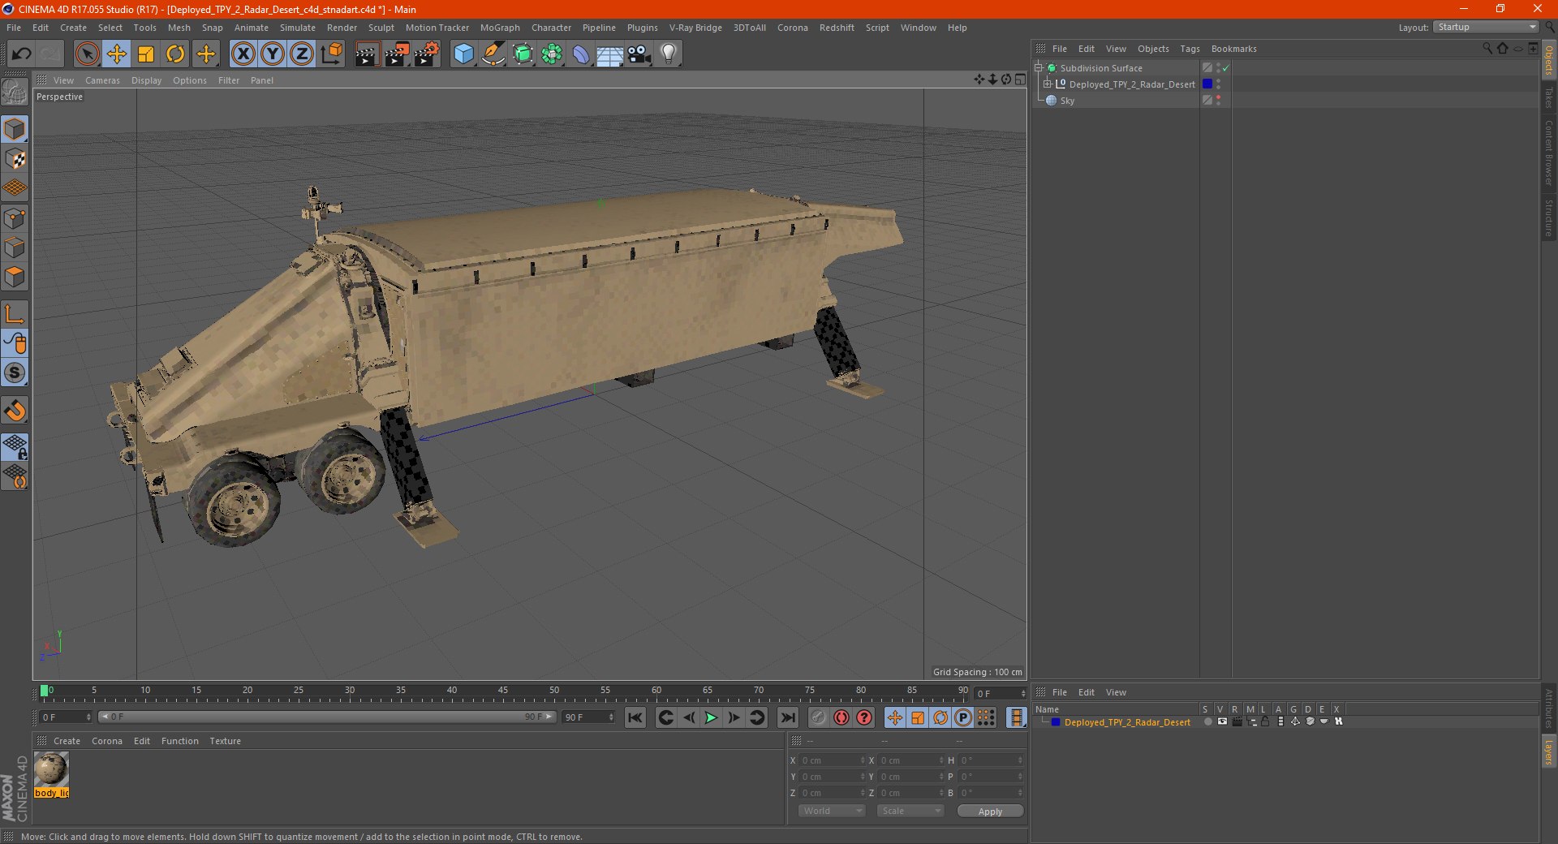Select the Rotate tool
The height and width of the screenshot is (844, 1558).
pyautogui.click(x=175, y=54)
